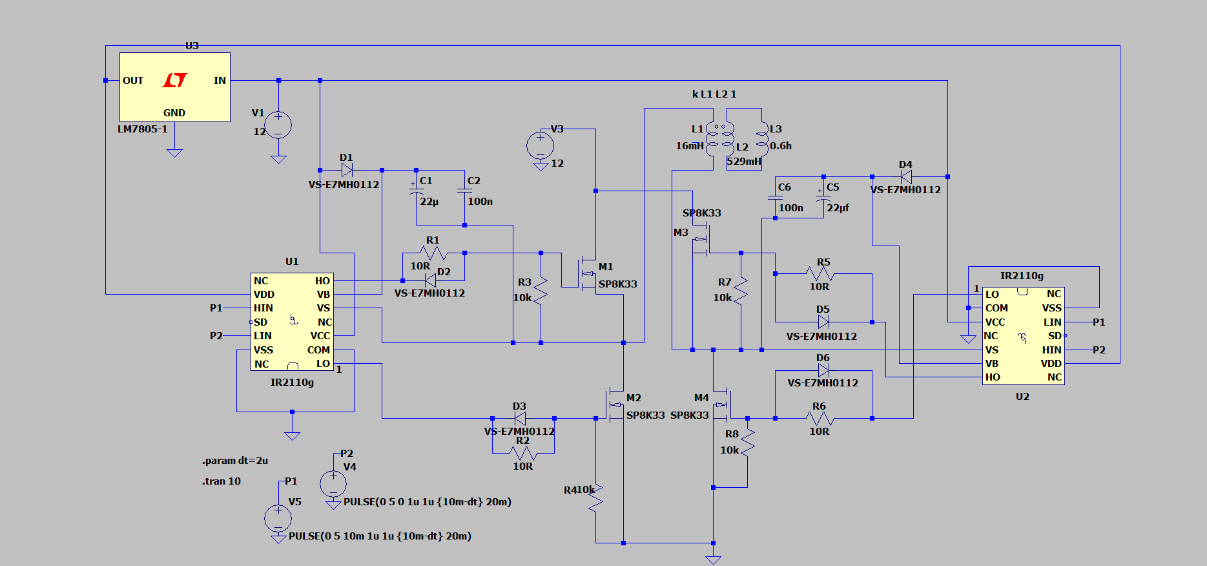Click the 22µf value of C5
The height and width of the screenshot is (566, 1207).
point(838,208)
